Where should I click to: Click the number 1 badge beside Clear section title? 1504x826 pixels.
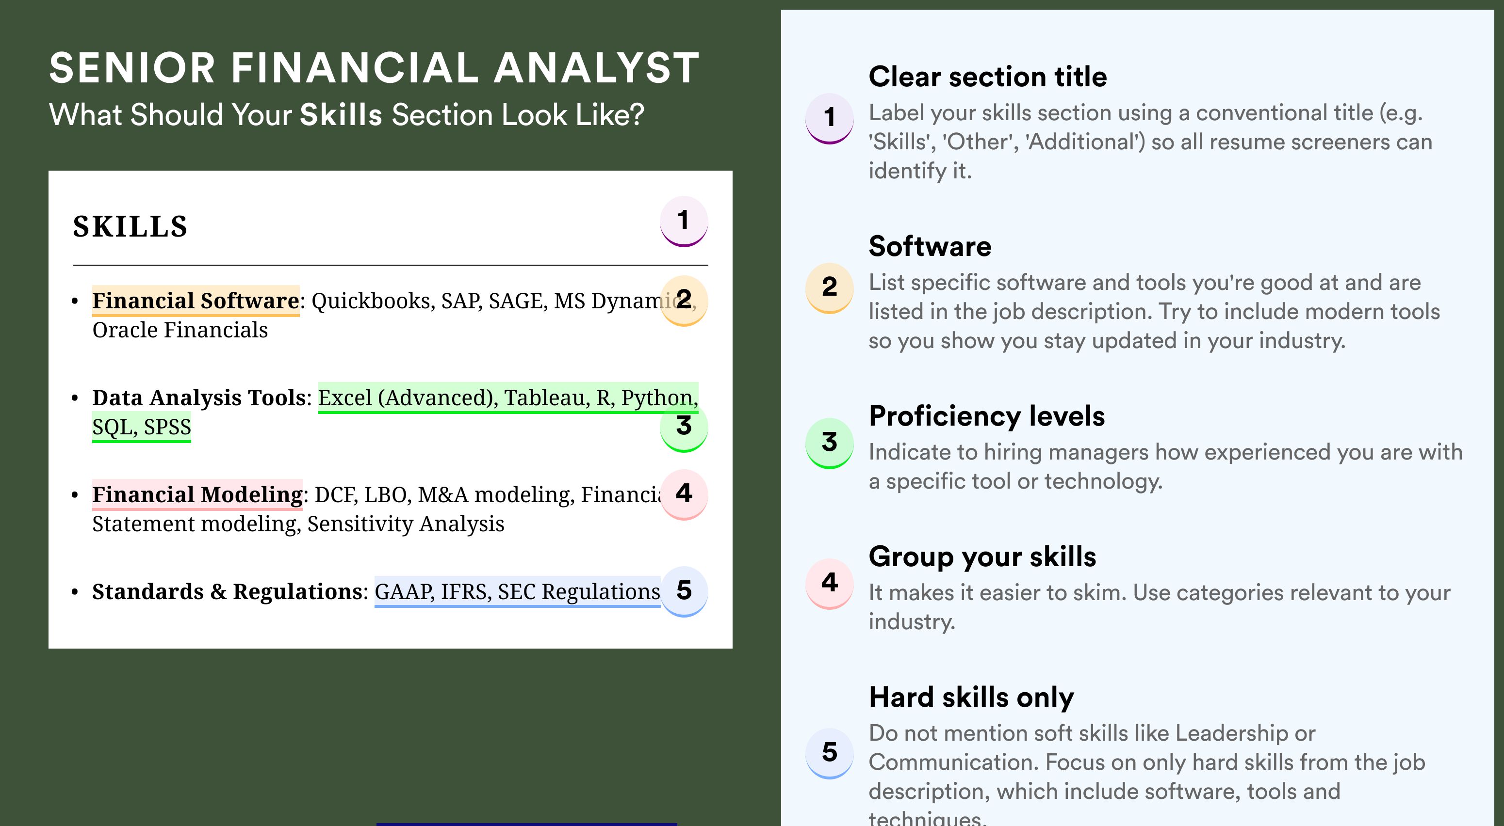[x=830, y=118]
